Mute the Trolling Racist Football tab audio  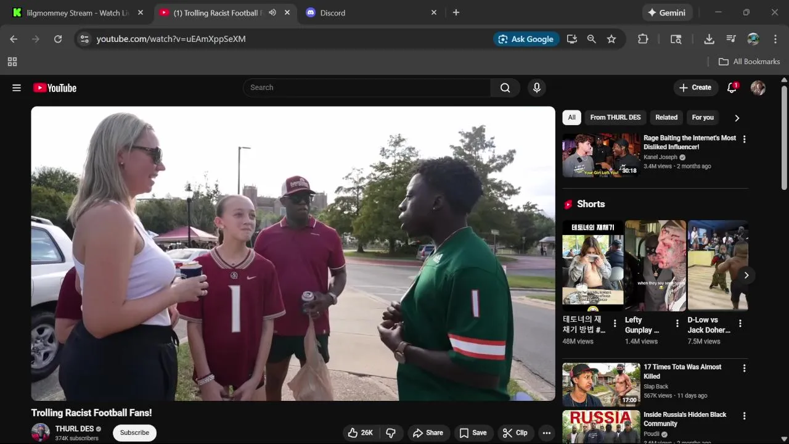click(272, 12)
